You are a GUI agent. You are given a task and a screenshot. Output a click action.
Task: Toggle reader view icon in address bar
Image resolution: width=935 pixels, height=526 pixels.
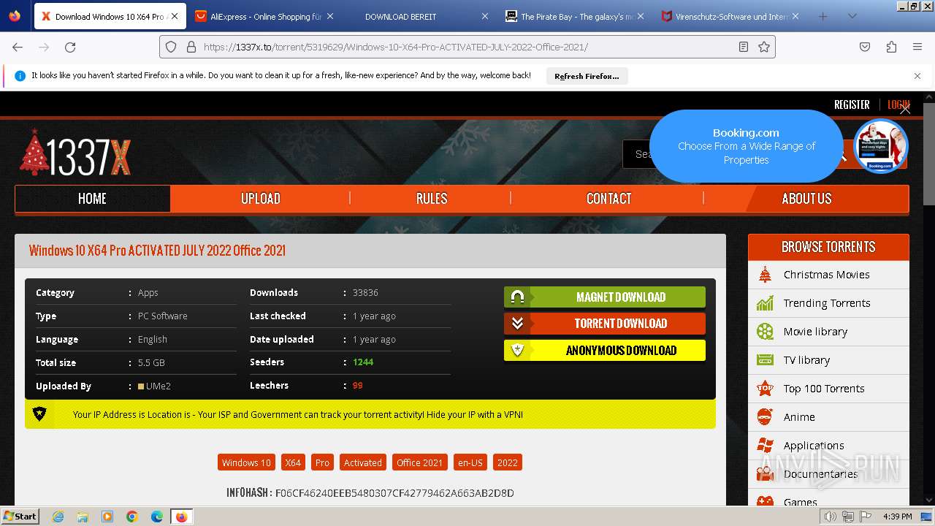point(743,47)
